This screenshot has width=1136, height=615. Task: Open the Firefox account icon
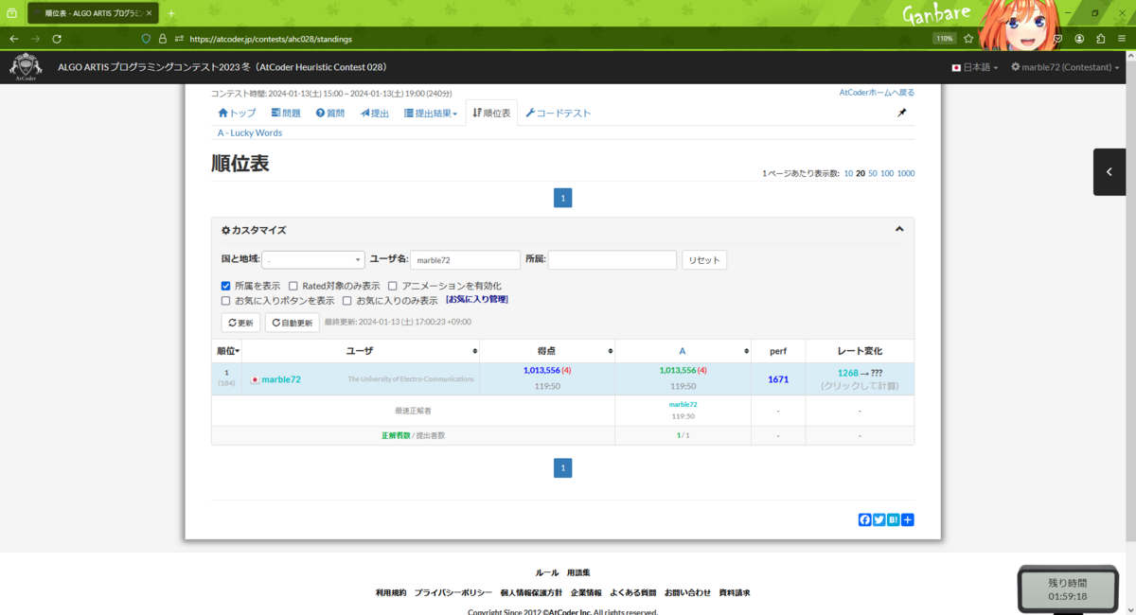tap(1078, 39)
